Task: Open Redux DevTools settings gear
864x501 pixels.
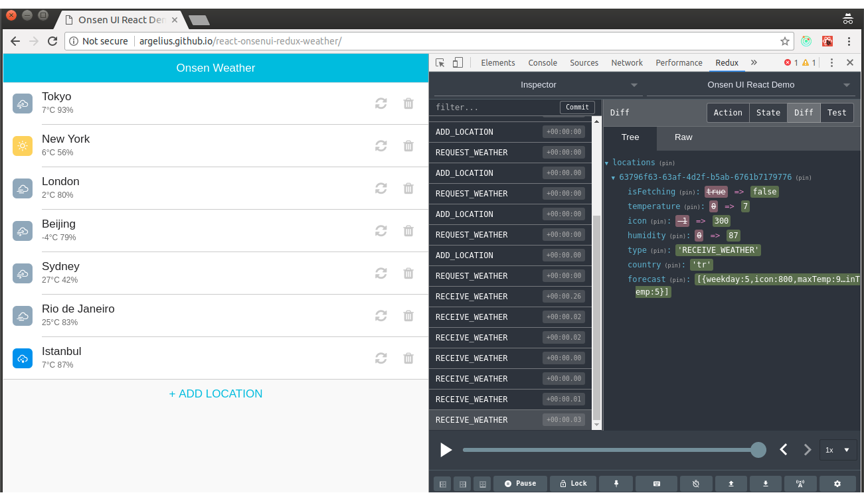Action: [837, 483]
